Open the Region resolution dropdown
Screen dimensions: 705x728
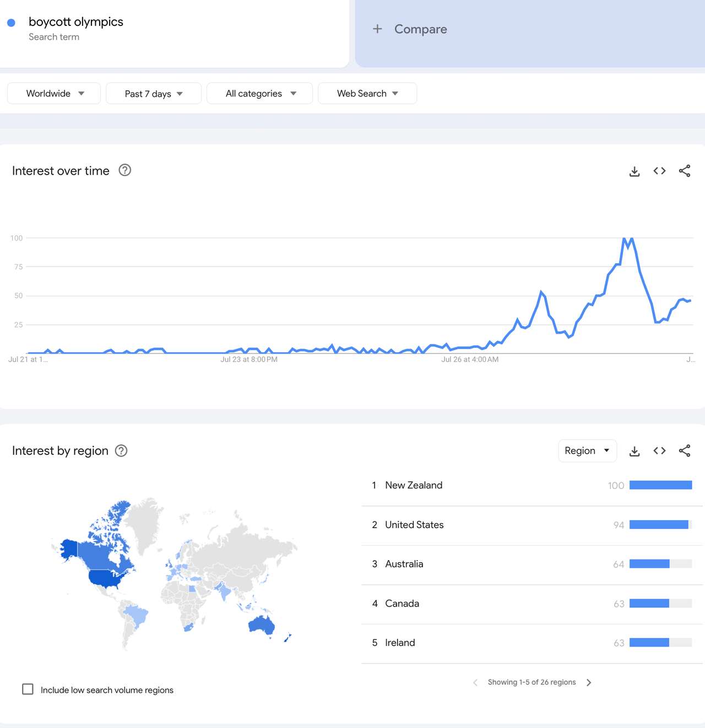[x=587, y=450]
